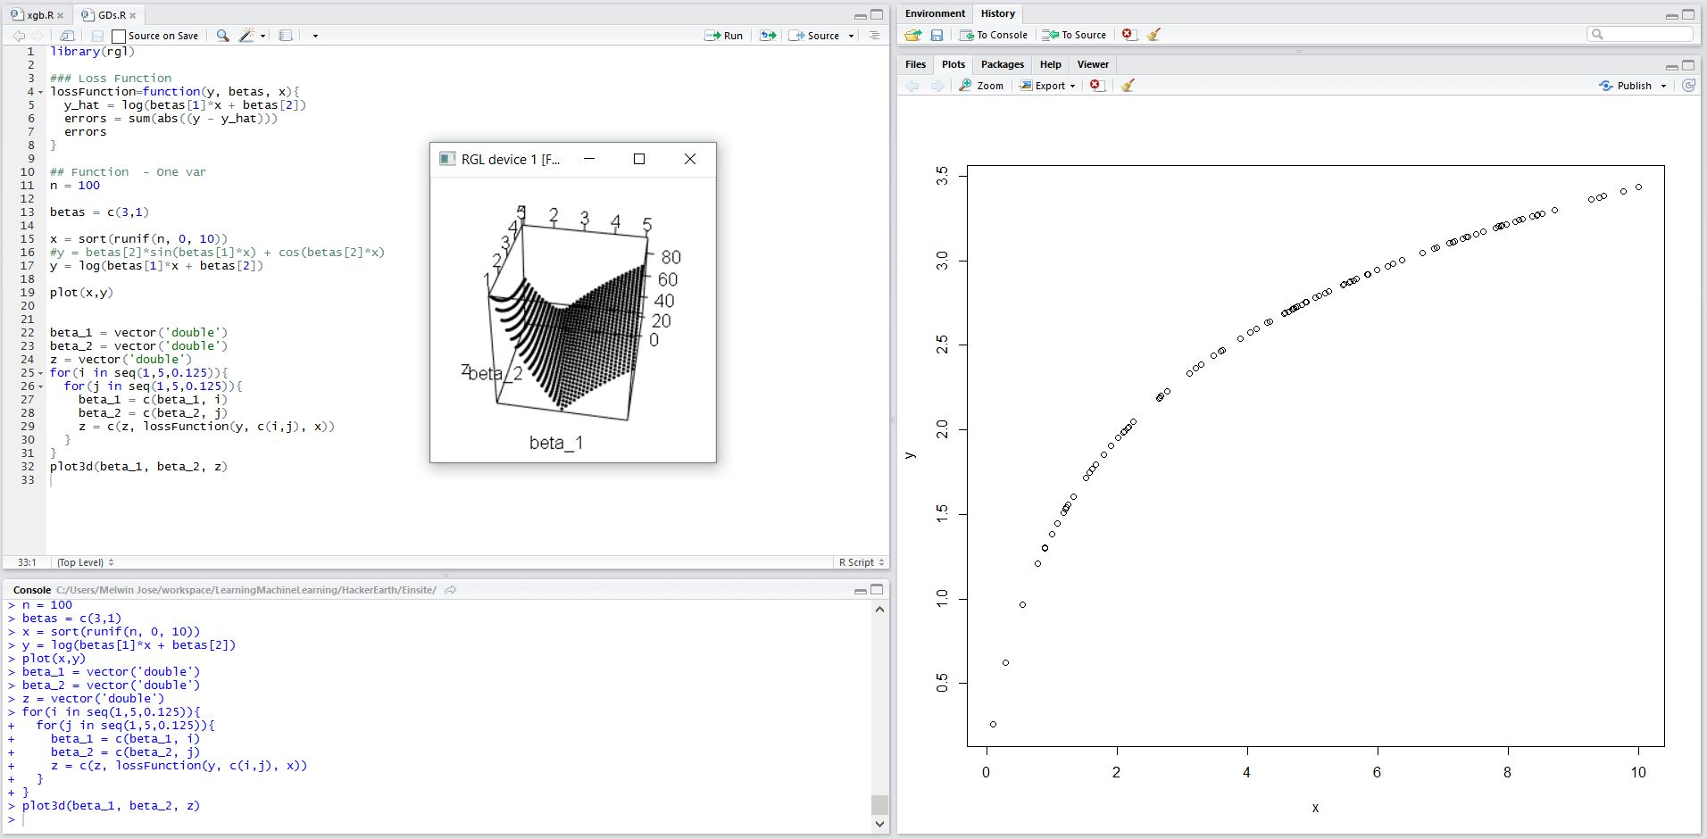Open the compile report options dropdown

click(315, 37)
